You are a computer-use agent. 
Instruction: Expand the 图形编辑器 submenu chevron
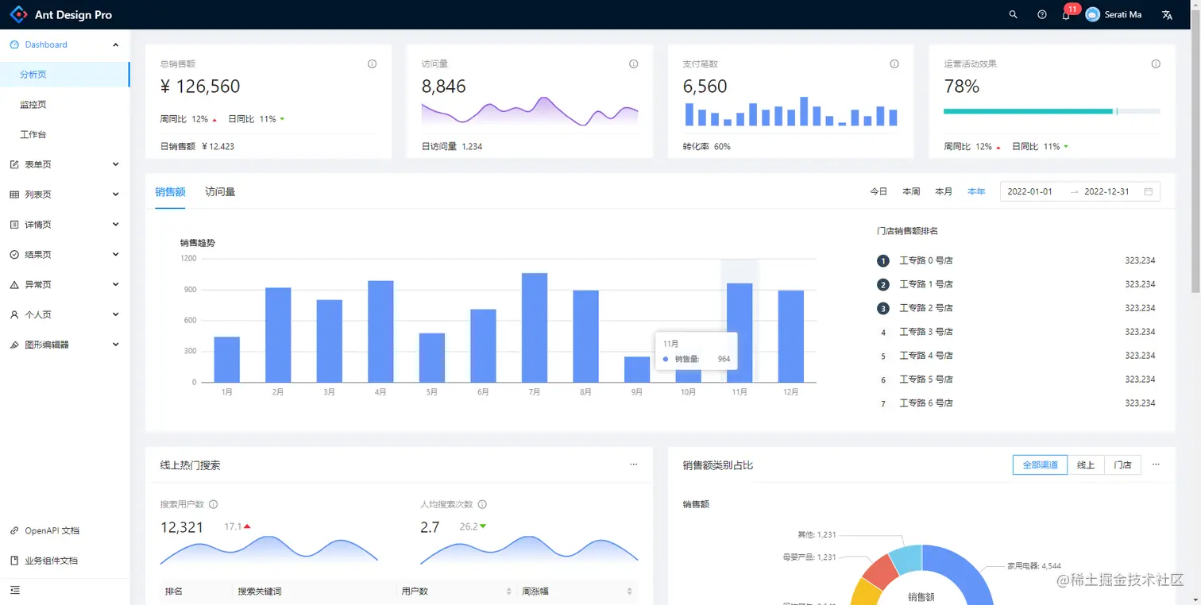116,345
